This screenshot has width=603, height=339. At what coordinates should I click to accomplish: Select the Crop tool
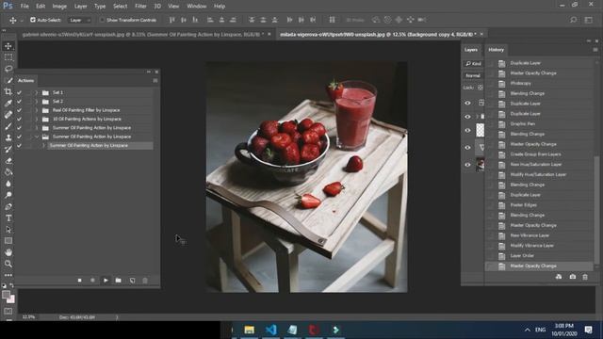point(8,91)
